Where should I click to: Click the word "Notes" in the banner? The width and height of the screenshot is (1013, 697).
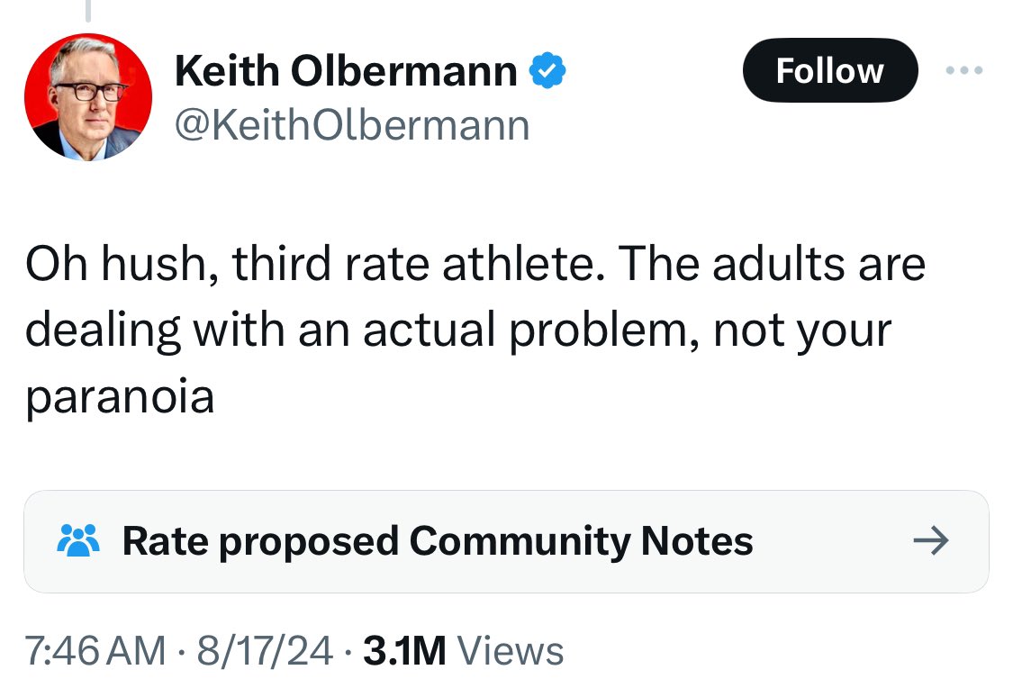tap(696, 541)
